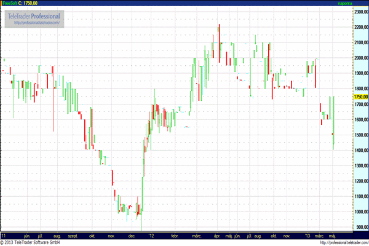Viewport: 369px width, 246px height.
Task: Click the 'ápr.' month label on time axis
Action: pos(216,235)
